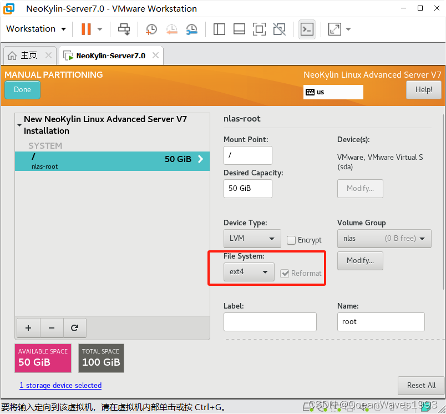Click the orange Pause virtual machine icon
The image size is (446, 414).
[86, 29]
